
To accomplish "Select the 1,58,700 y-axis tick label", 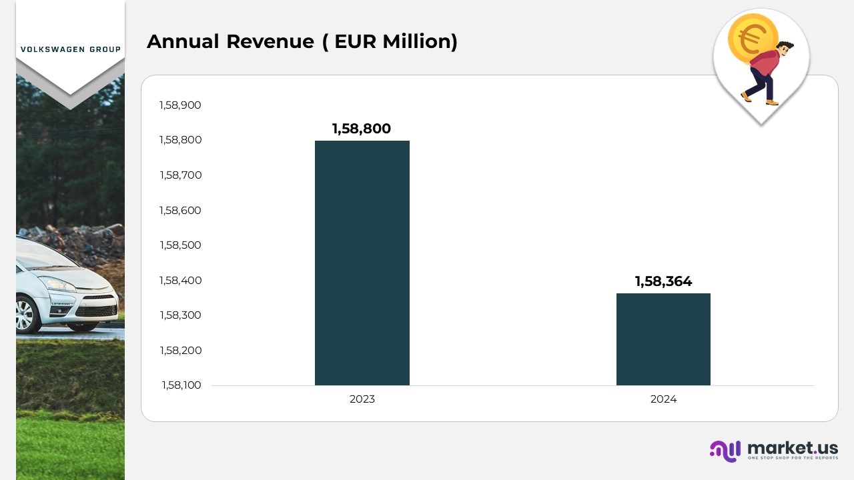I will point(179,175).
